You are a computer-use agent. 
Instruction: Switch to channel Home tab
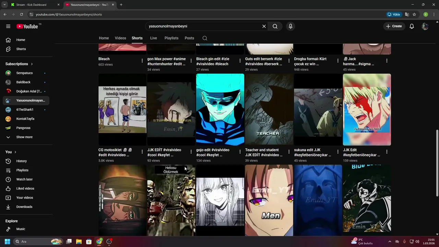[x=104, y=38]
